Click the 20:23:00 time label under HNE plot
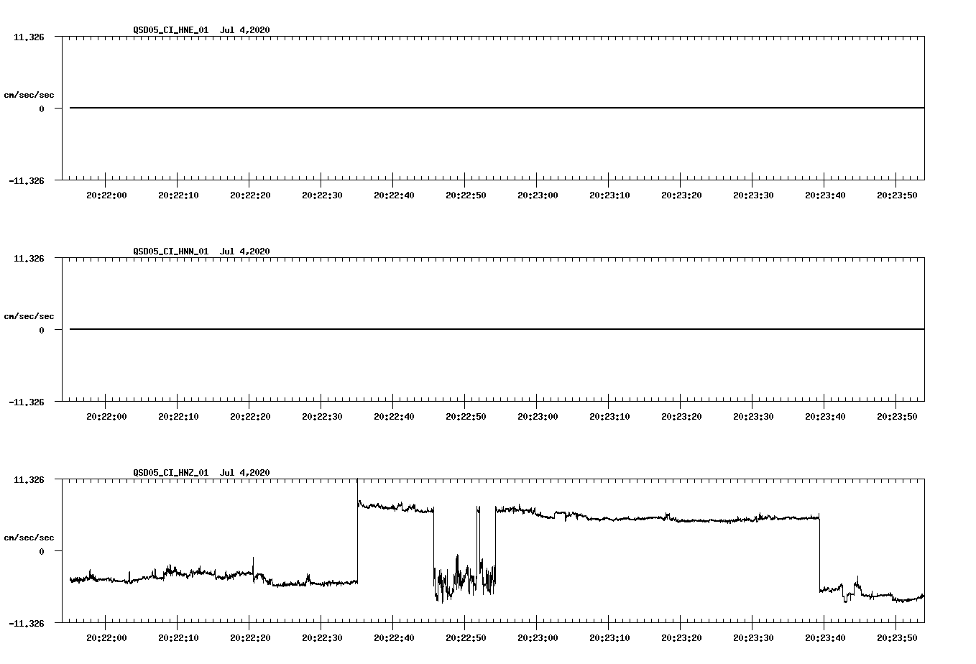Image resolution: width=976 pixels, height=664 pixels. (x=538, y=195)
